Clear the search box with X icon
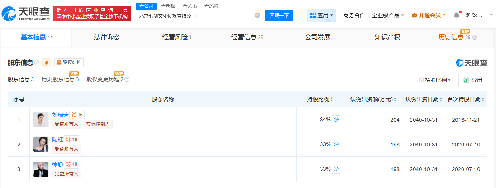Screen dimensions: 496x188 pyautogui.click(x=258, y=15)
